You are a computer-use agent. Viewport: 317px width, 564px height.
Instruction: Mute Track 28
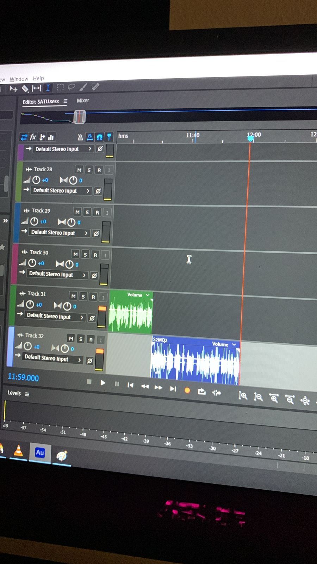coord(79,170)
